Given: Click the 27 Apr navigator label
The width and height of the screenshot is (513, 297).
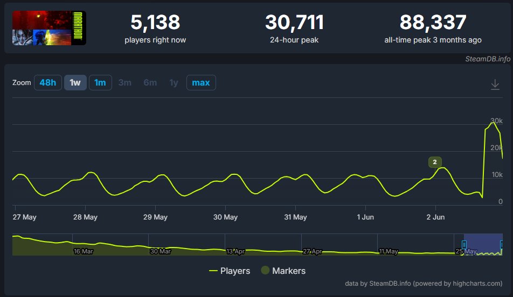Looking at the screenshot, I should click(312, 251).
